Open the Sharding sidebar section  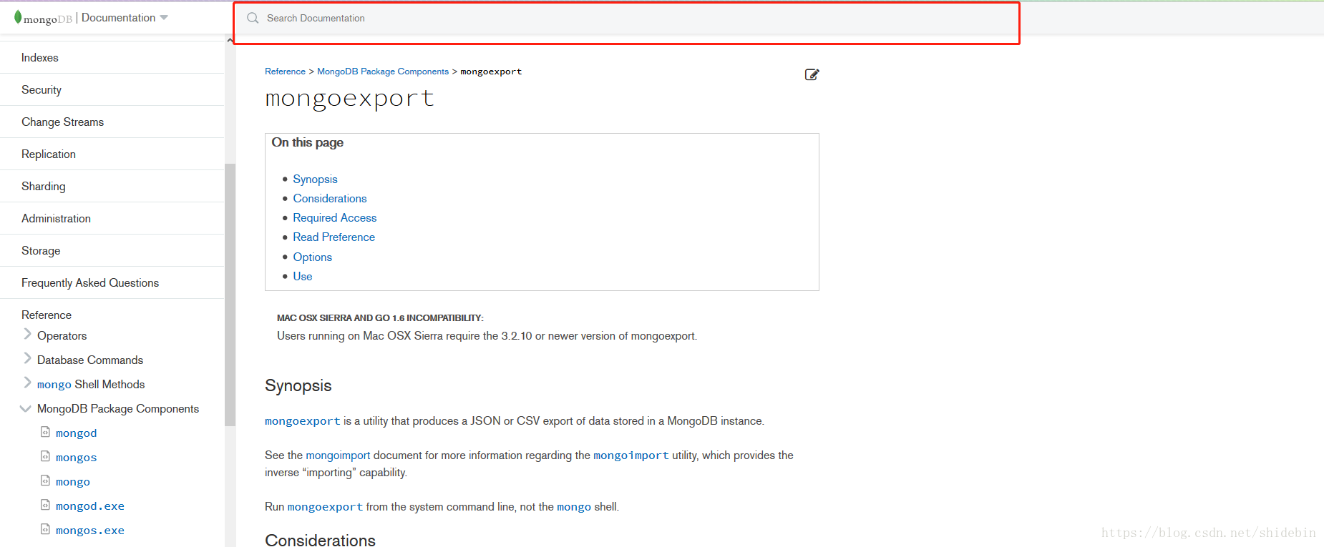tap(43, 187)
